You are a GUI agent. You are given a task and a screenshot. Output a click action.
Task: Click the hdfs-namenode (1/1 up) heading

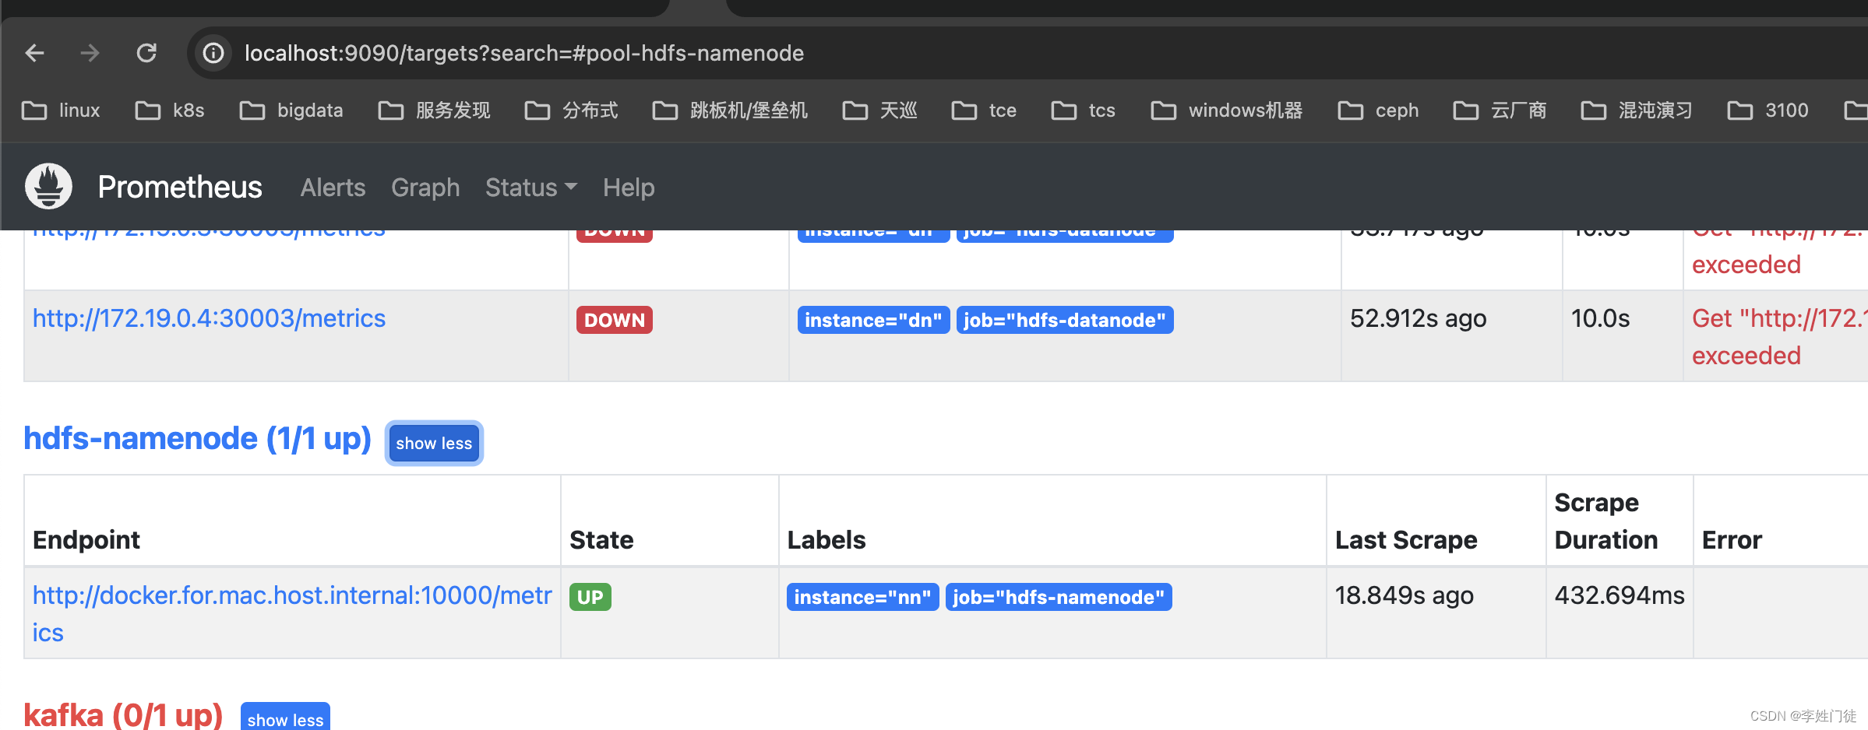coord(197,439)
